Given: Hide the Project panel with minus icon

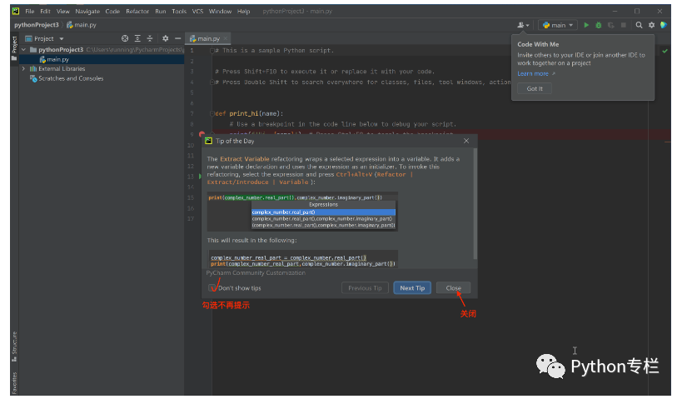Looking at the screenshot, I should (x=177, y=38).
